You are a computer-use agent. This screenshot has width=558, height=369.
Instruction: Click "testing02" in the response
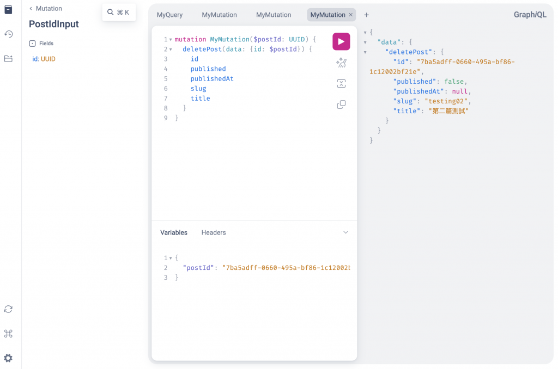446,101
